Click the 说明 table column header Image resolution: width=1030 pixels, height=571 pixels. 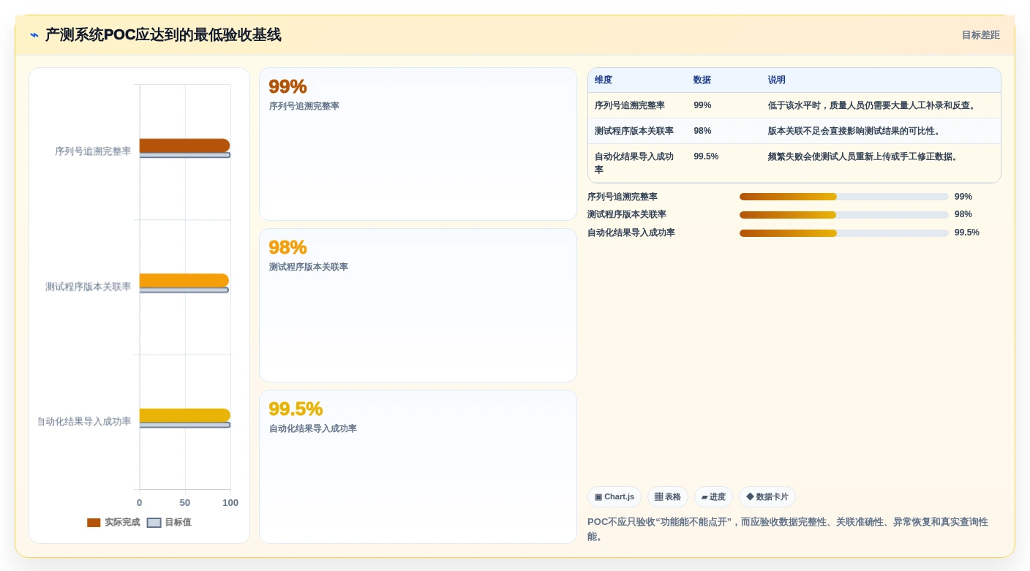[777, 80]
